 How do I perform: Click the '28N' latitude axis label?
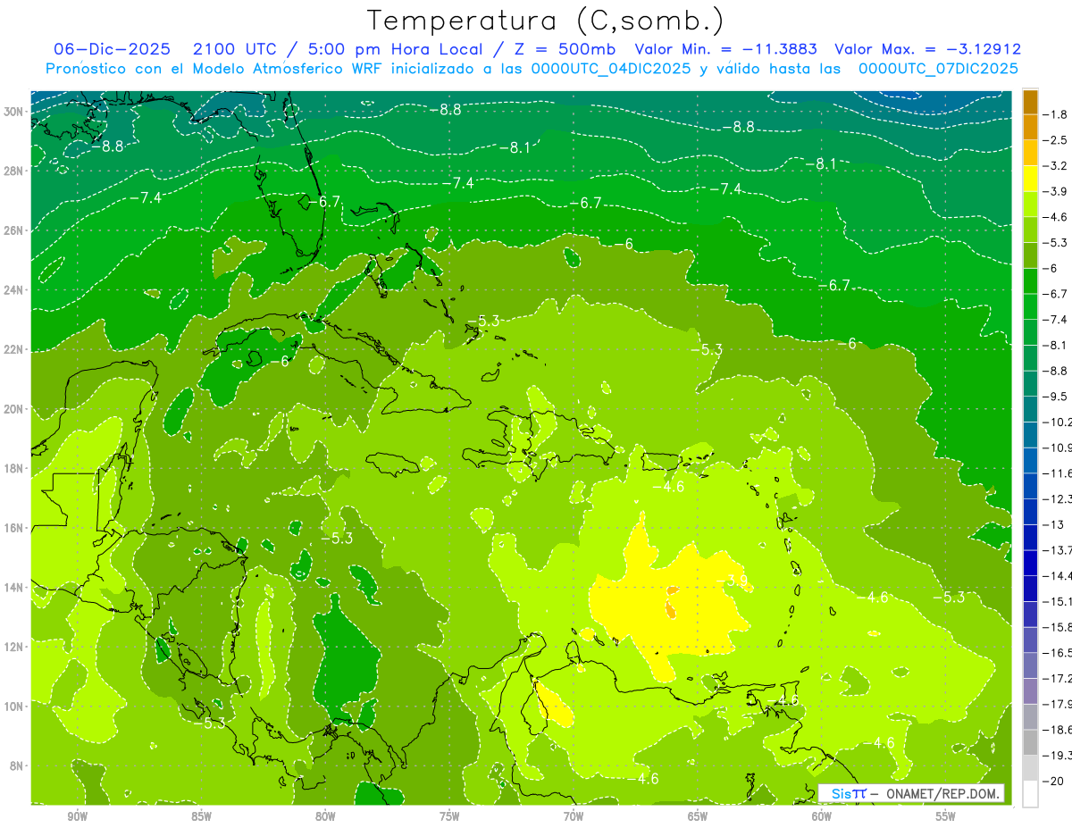pyautogui.click(x=13, y=171)
